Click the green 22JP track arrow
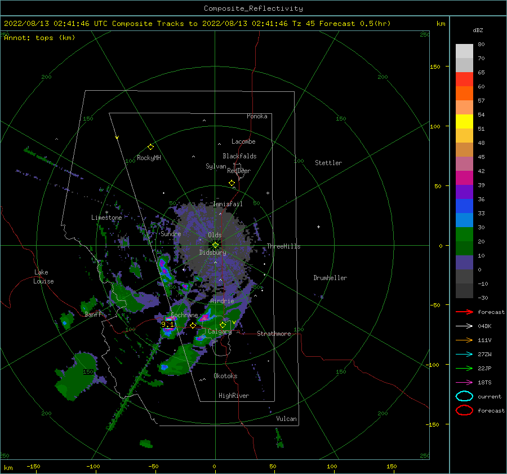The image size is (507, 474). point(464,368)
